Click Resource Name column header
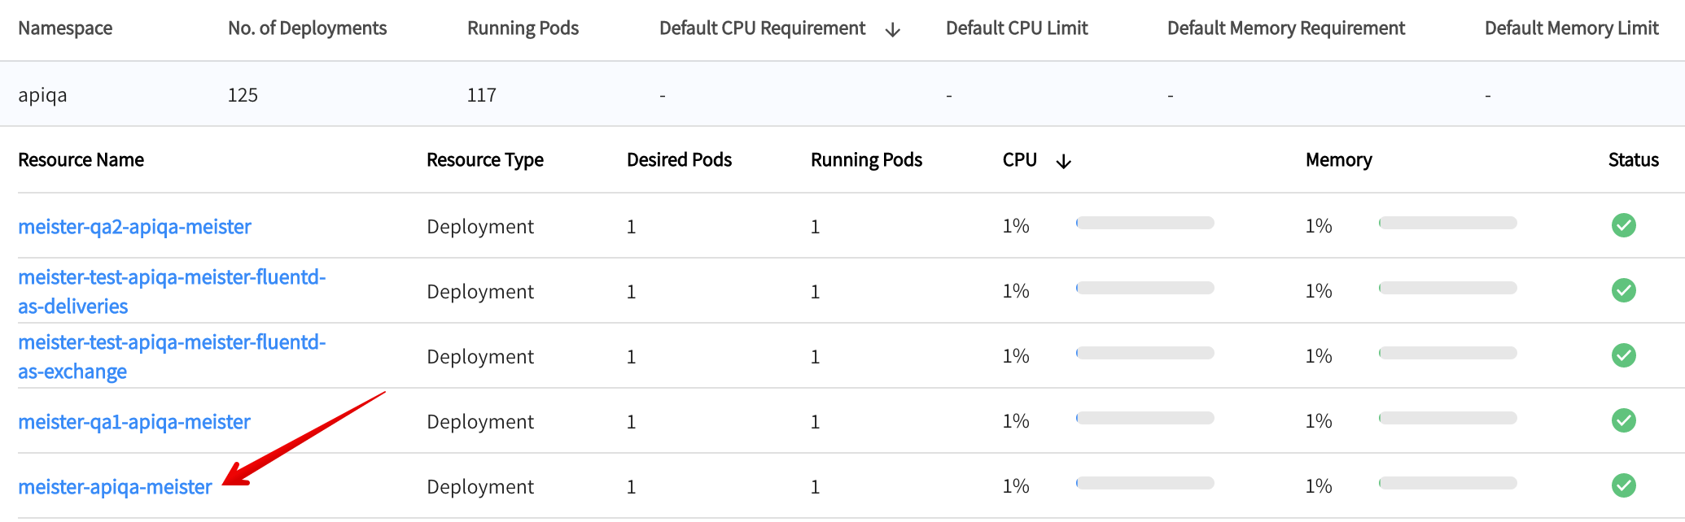Image resolution: width=1685 pixels, height=522 pixels. (x=81, y=160)
